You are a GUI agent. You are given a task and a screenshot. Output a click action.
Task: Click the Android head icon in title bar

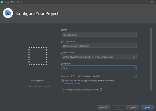pos(2,2)
